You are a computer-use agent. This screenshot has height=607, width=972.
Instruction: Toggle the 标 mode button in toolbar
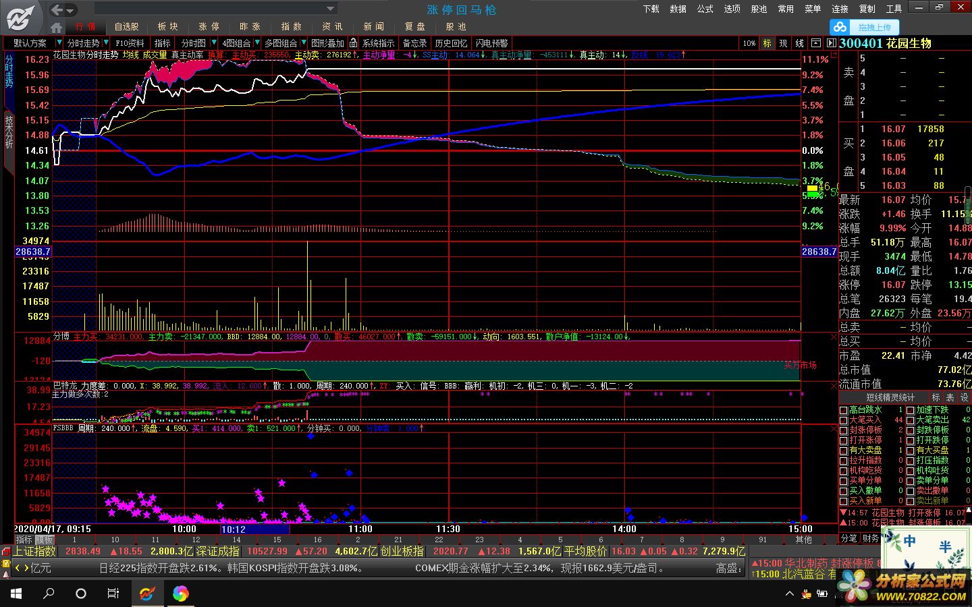767,42
